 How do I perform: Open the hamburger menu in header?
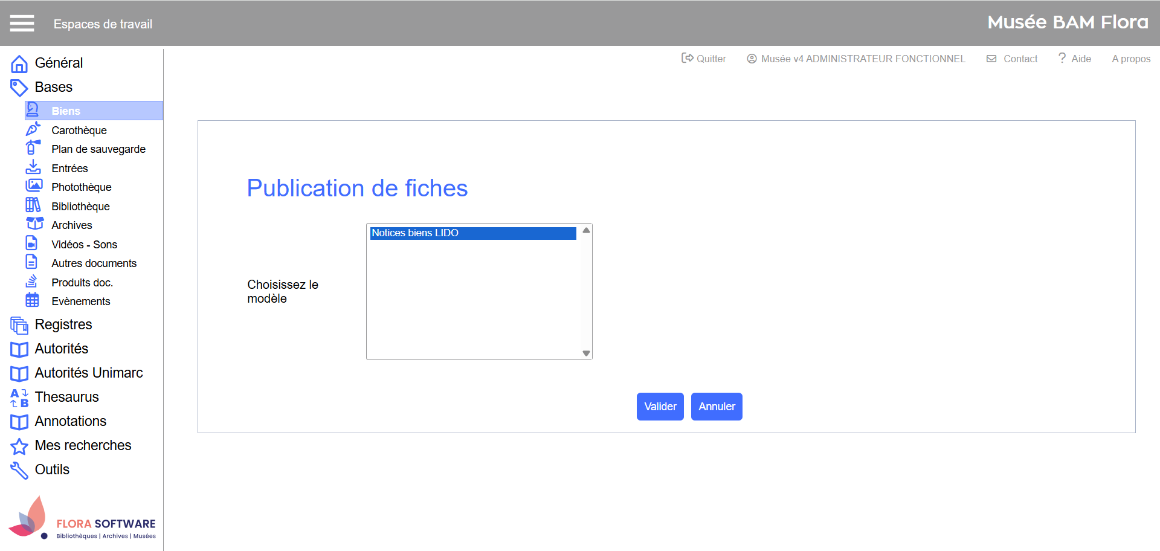[x=22, y=24]
